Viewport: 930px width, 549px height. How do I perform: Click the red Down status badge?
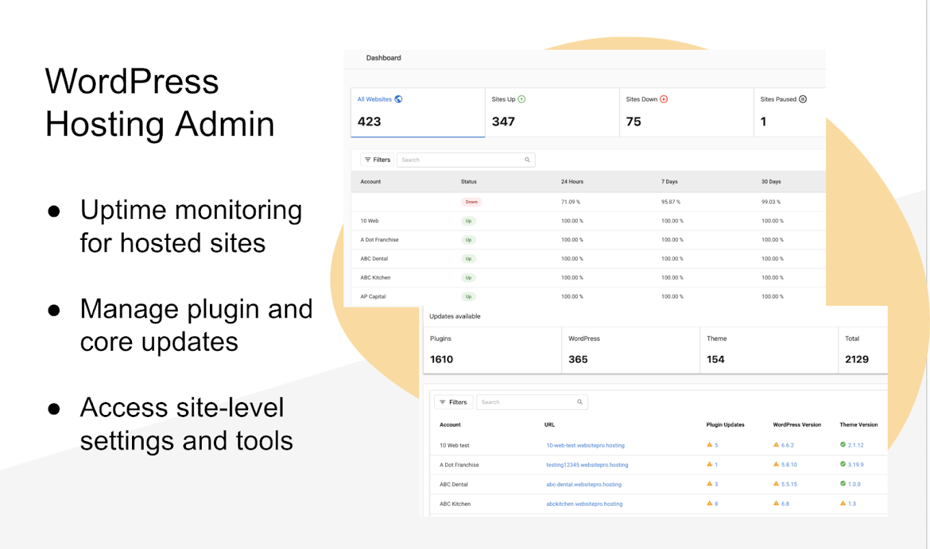coord(471,202)
